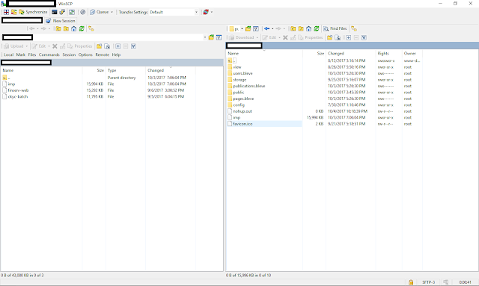This screenshot has height=286, width=479.
Task: Open the Options menu
Action: 85,55
